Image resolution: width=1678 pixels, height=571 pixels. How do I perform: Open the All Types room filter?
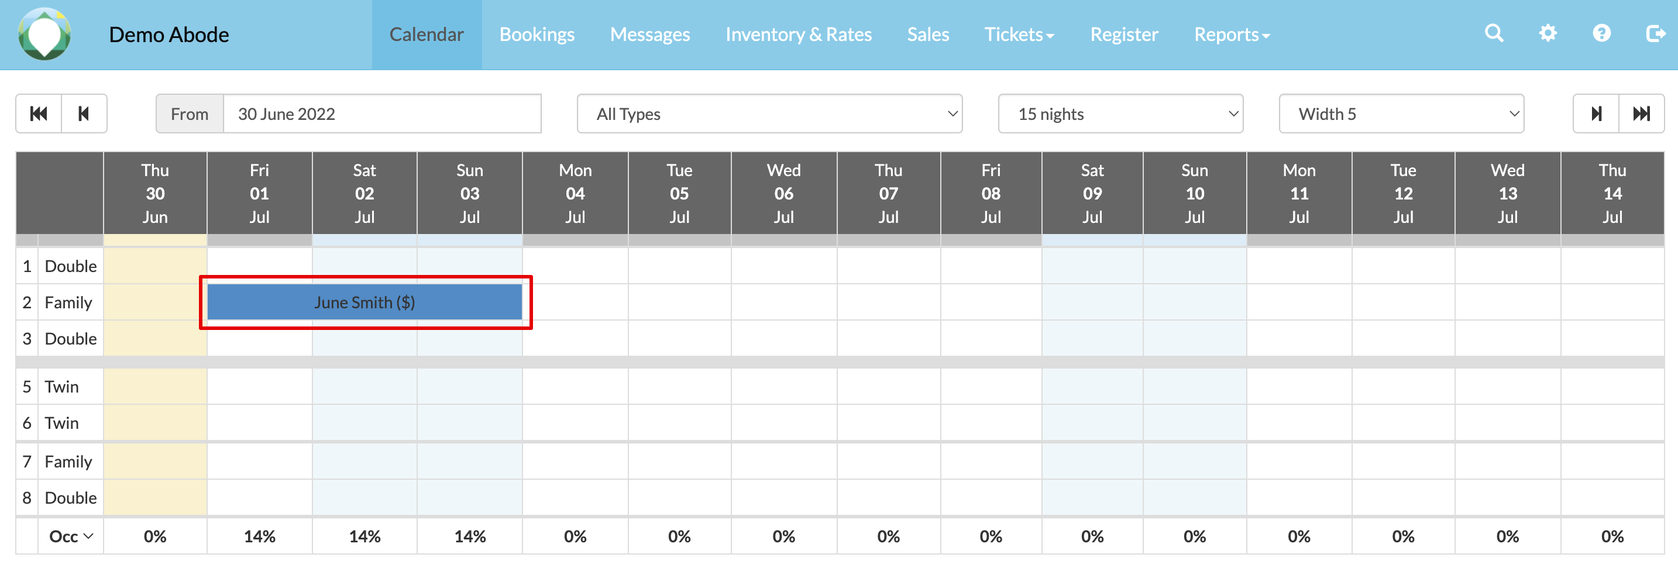coord(769,114)
